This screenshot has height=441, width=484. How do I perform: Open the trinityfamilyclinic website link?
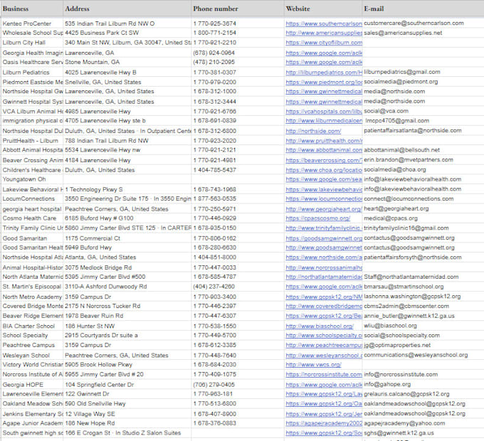pos(323,228)
